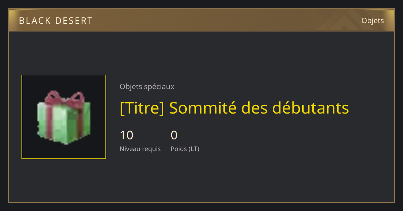Click the vertical red ribbon on the gift
The height and width of the screenshot is (211, 403).
click(49, 121)
